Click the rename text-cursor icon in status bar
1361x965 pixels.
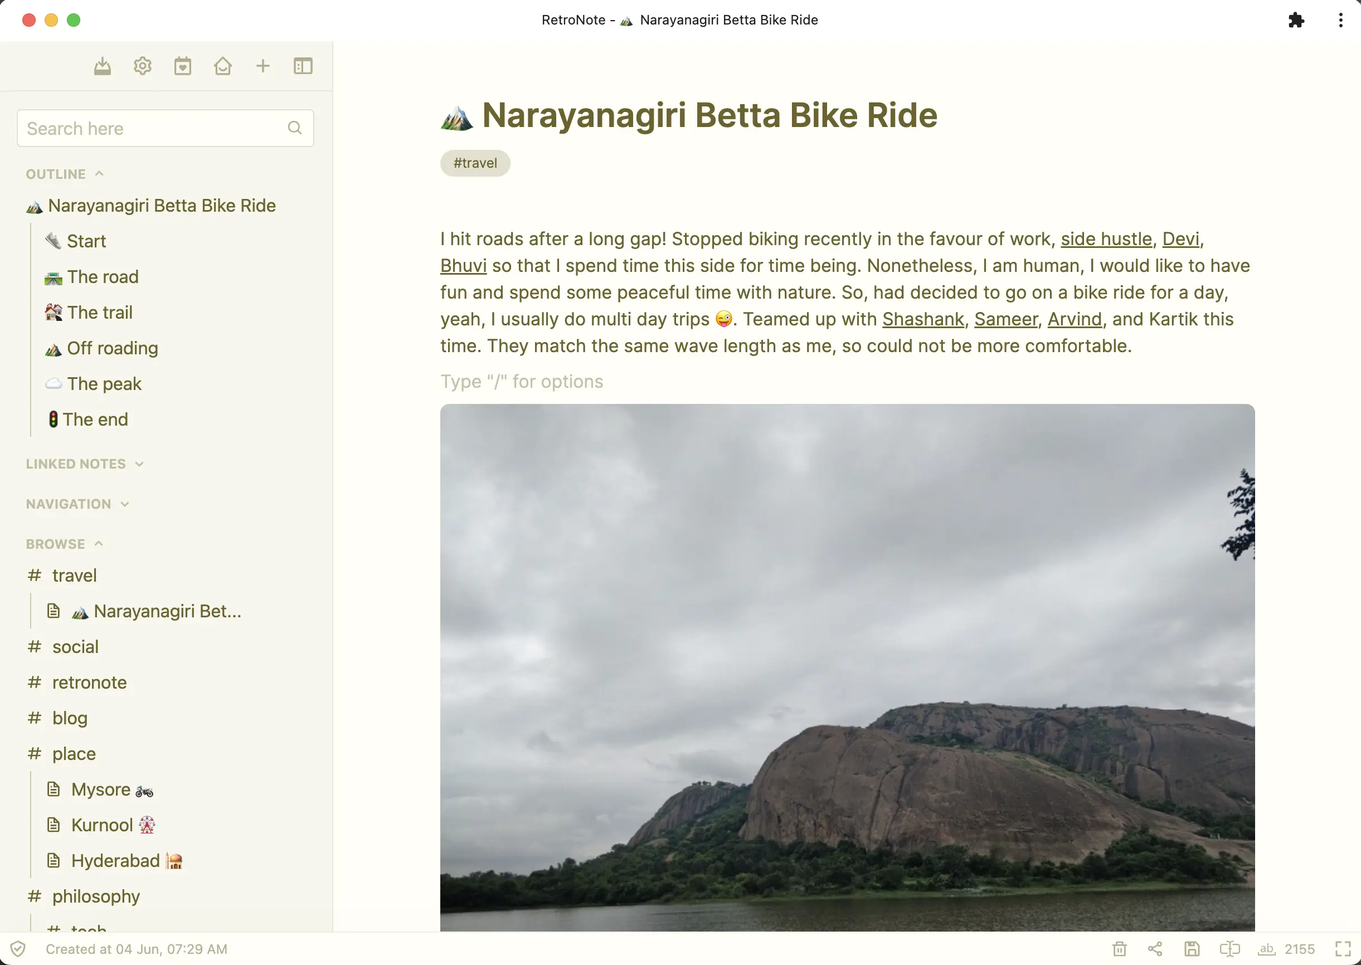point(1229,949)
